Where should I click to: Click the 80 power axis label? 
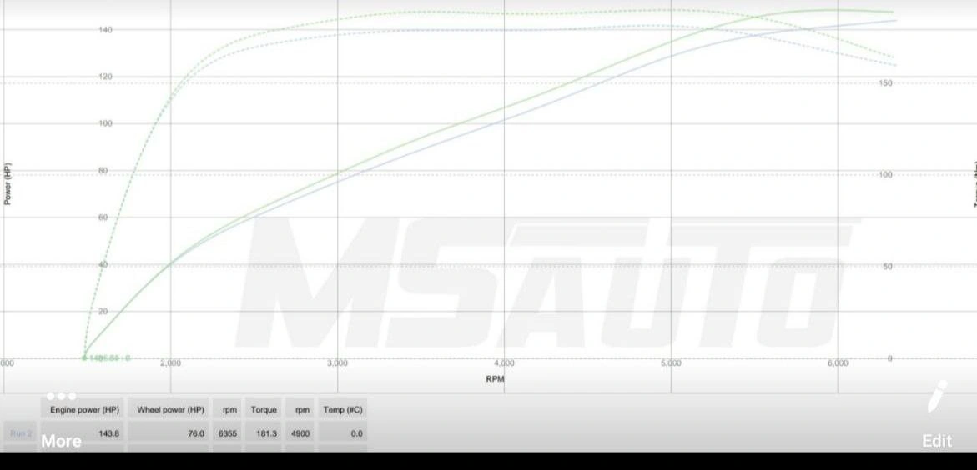[103, 171]
